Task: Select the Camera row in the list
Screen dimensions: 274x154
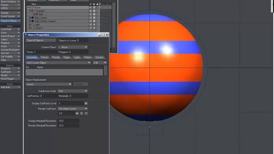Action: (x=58, y=28)
